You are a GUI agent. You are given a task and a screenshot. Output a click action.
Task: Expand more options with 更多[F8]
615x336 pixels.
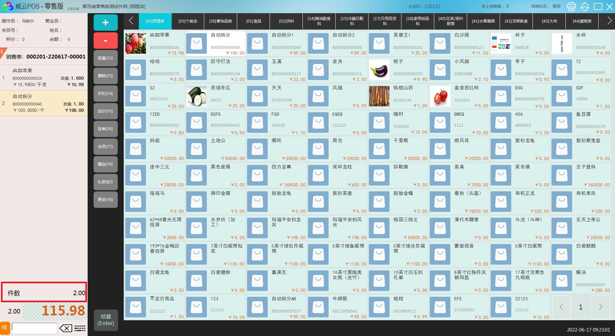(x=105, y=200)
